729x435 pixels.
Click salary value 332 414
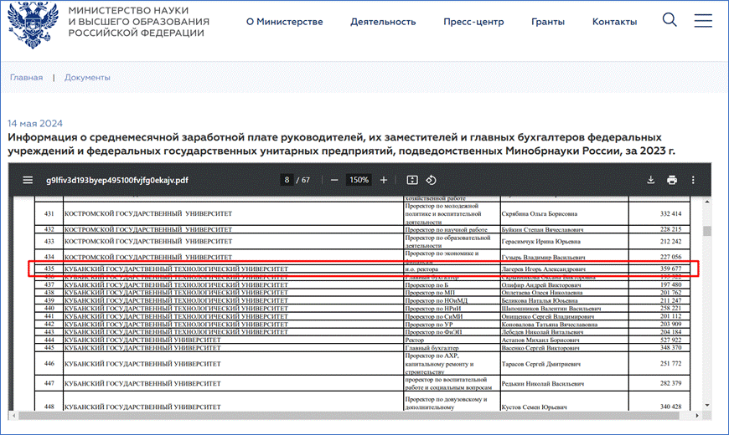(x=670, y=214)
